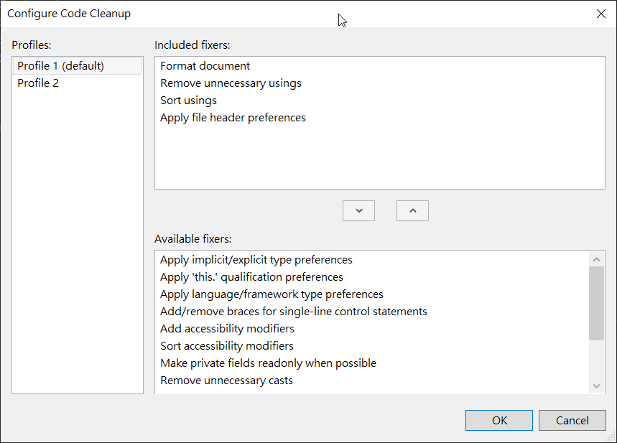Image resolution: width=617 pixels, height=443 pixels.
Task: Select Profile 1 (default)
Action: point(61,66)
